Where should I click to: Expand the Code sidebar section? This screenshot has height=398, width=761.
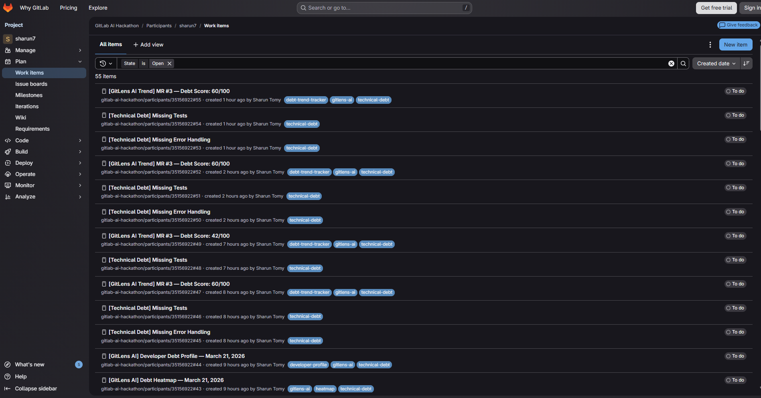pos(44,140)
